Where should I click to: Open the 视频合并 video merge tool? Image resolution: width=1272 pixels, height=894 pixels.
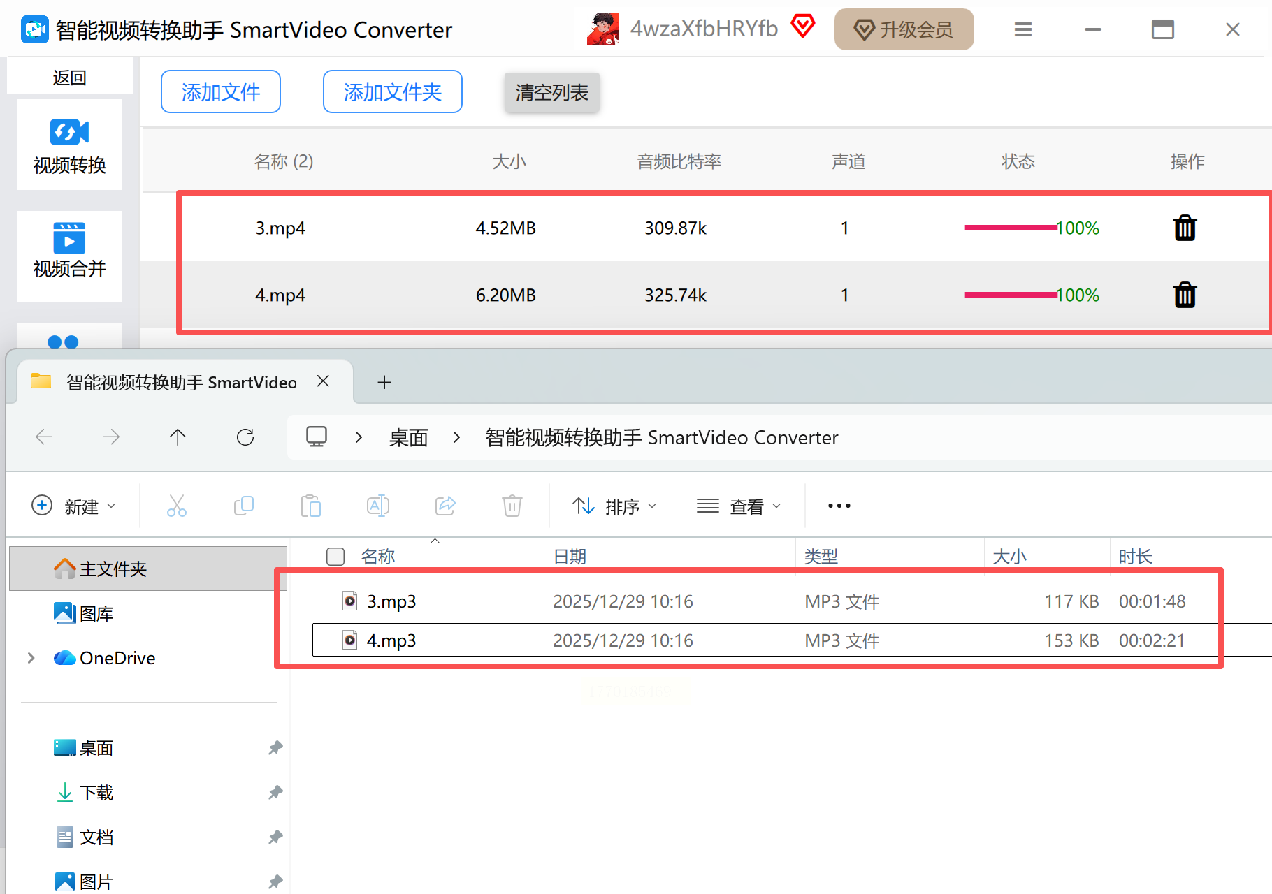69,256
